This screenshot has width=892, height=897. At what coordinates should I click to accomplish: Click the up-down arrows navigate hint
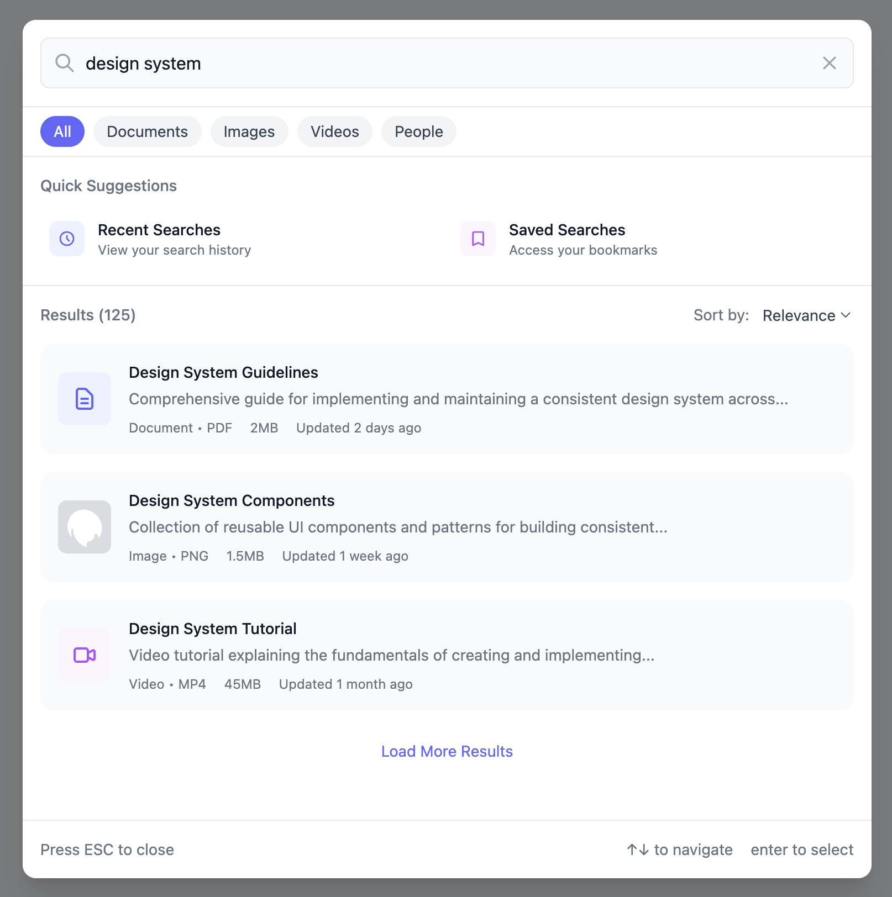pos(679,849)
